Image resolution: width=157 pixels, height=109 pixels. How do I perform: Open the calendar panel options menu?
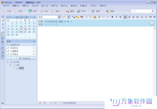pos(35,17)
